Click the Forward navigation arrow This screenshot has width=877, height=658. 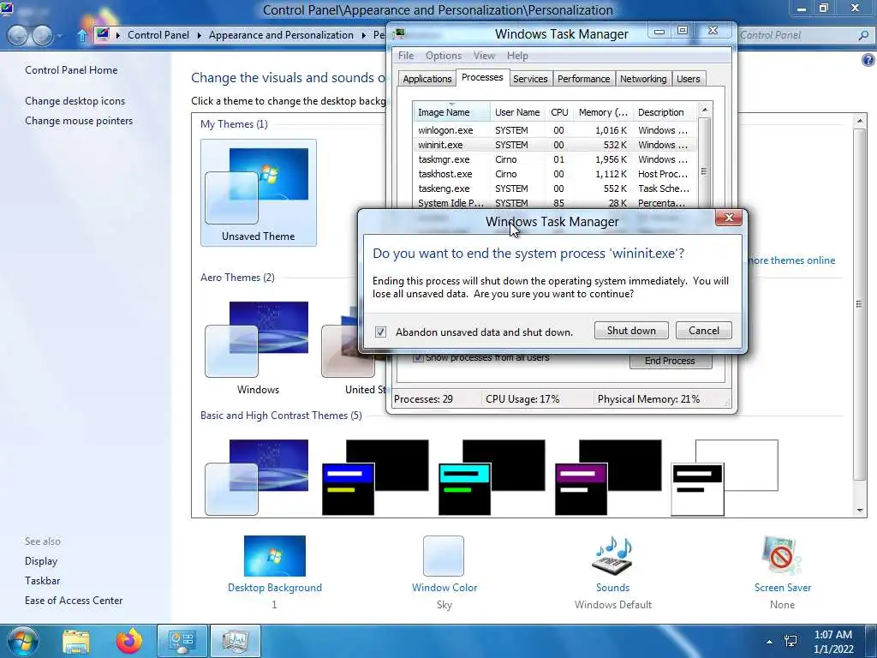(43, 35)
